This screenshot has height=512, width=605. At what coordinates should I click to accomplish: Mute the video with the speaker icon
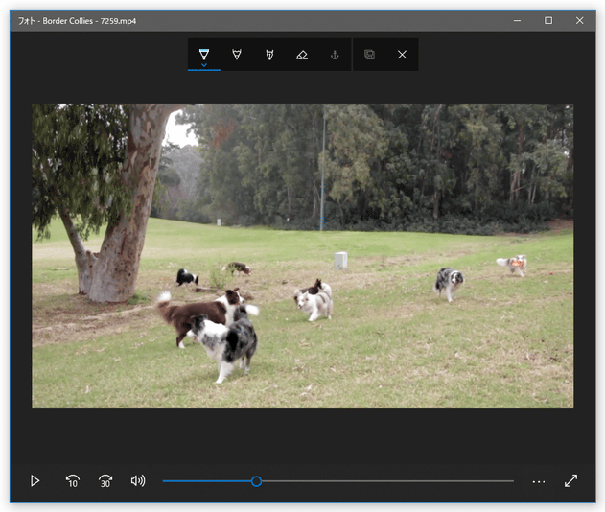pos(138,480)
